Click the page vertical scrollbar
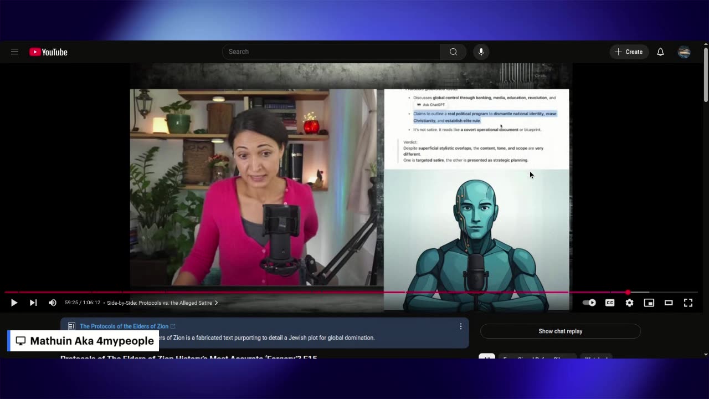The image size is (709, 399). [x=706, y=74]
